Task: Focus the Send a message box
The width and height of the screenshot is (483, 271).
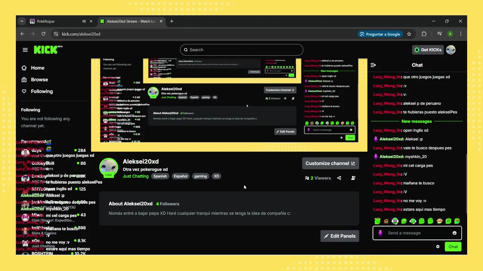Action: [x=417, y=233]
